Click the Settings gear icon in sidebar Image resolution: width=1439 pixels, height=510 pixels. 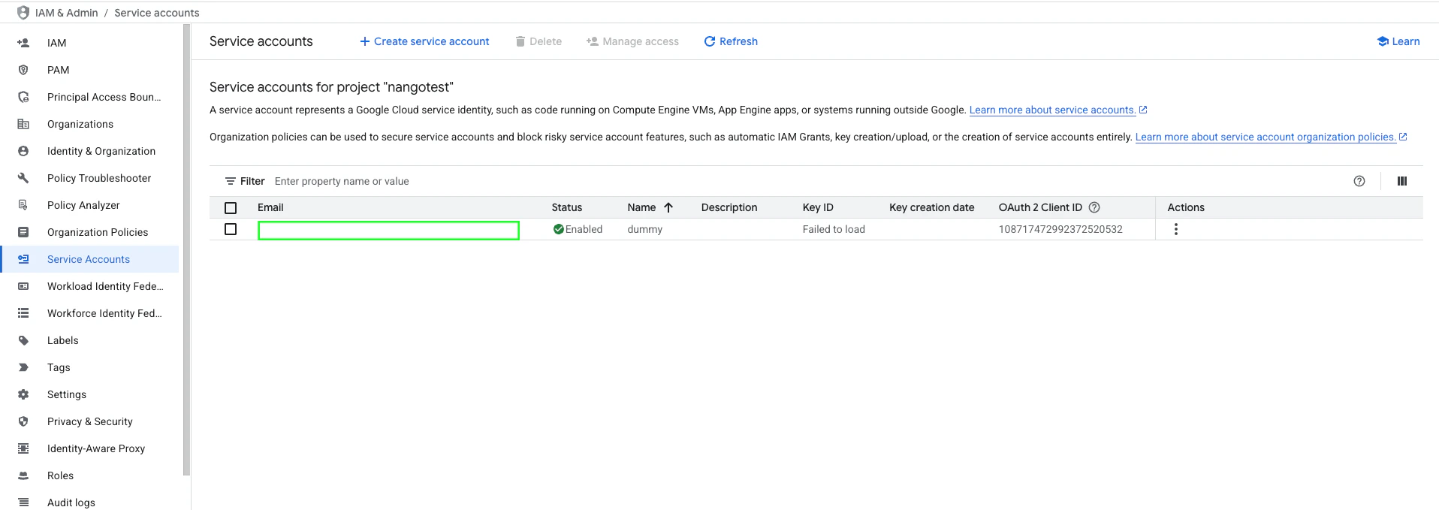coord(23,394)
